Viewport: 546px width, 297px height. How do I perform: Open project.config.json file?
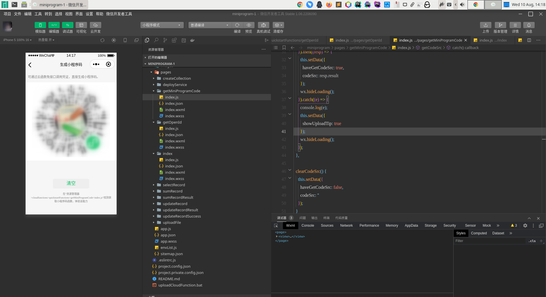click(x=207, y=266)
